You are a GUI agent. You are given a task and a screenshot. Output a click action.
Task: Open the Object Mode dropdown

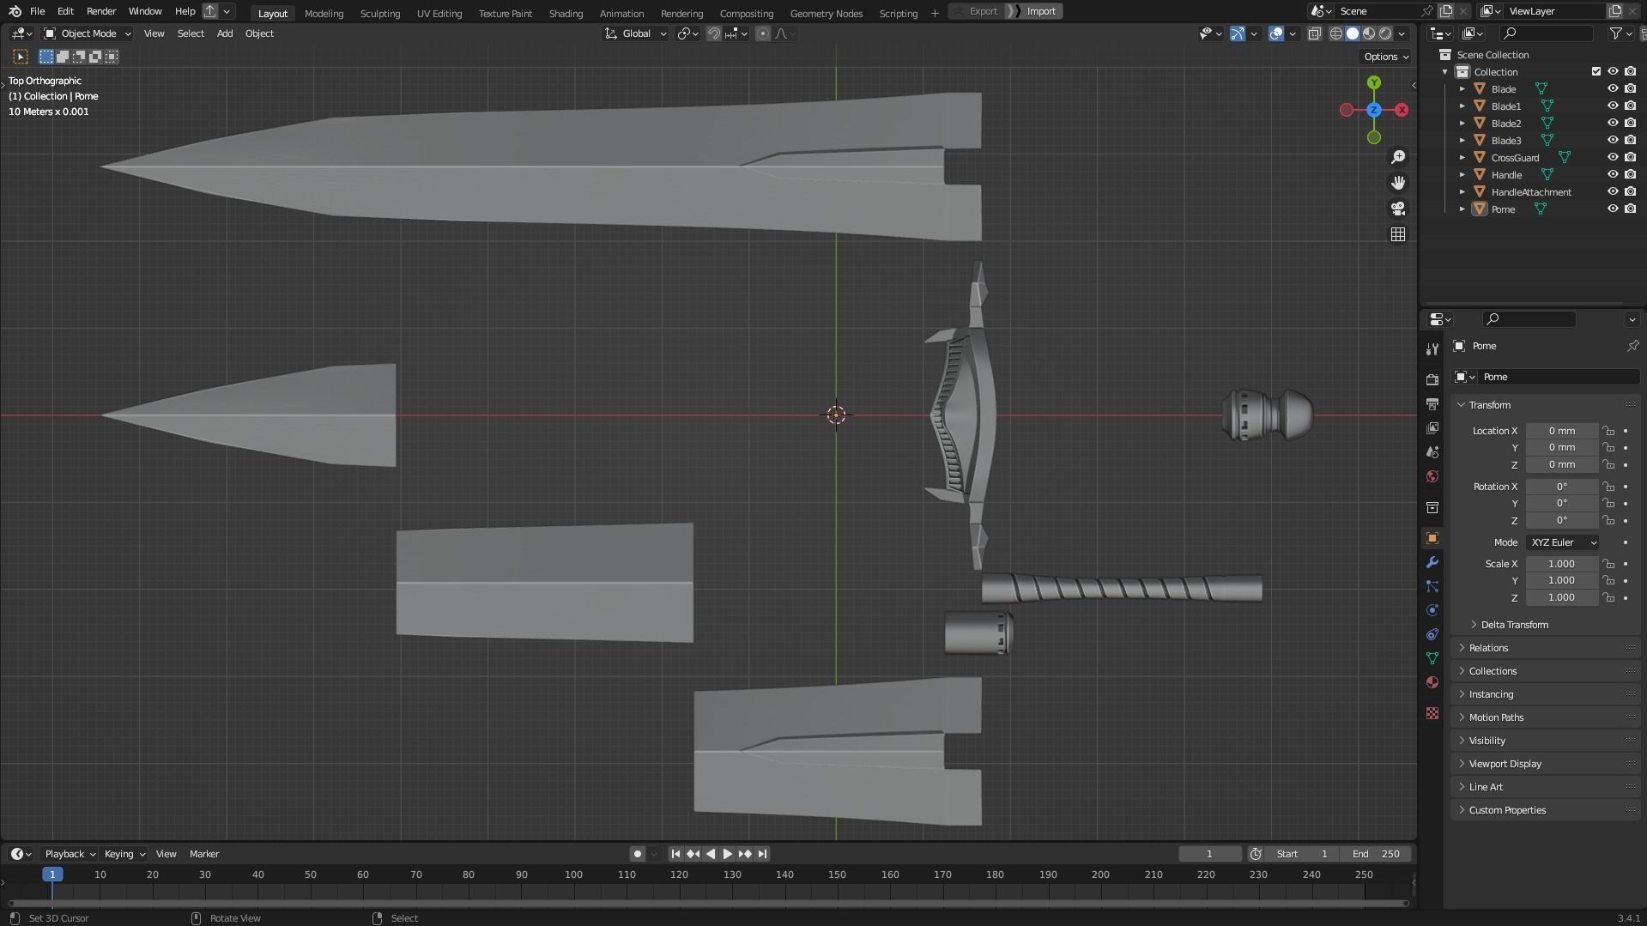[88, 33]
